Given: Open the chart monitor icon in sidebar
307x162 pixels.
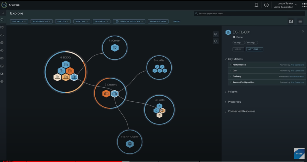Looking at the screenshot, I should pos(2,66).
